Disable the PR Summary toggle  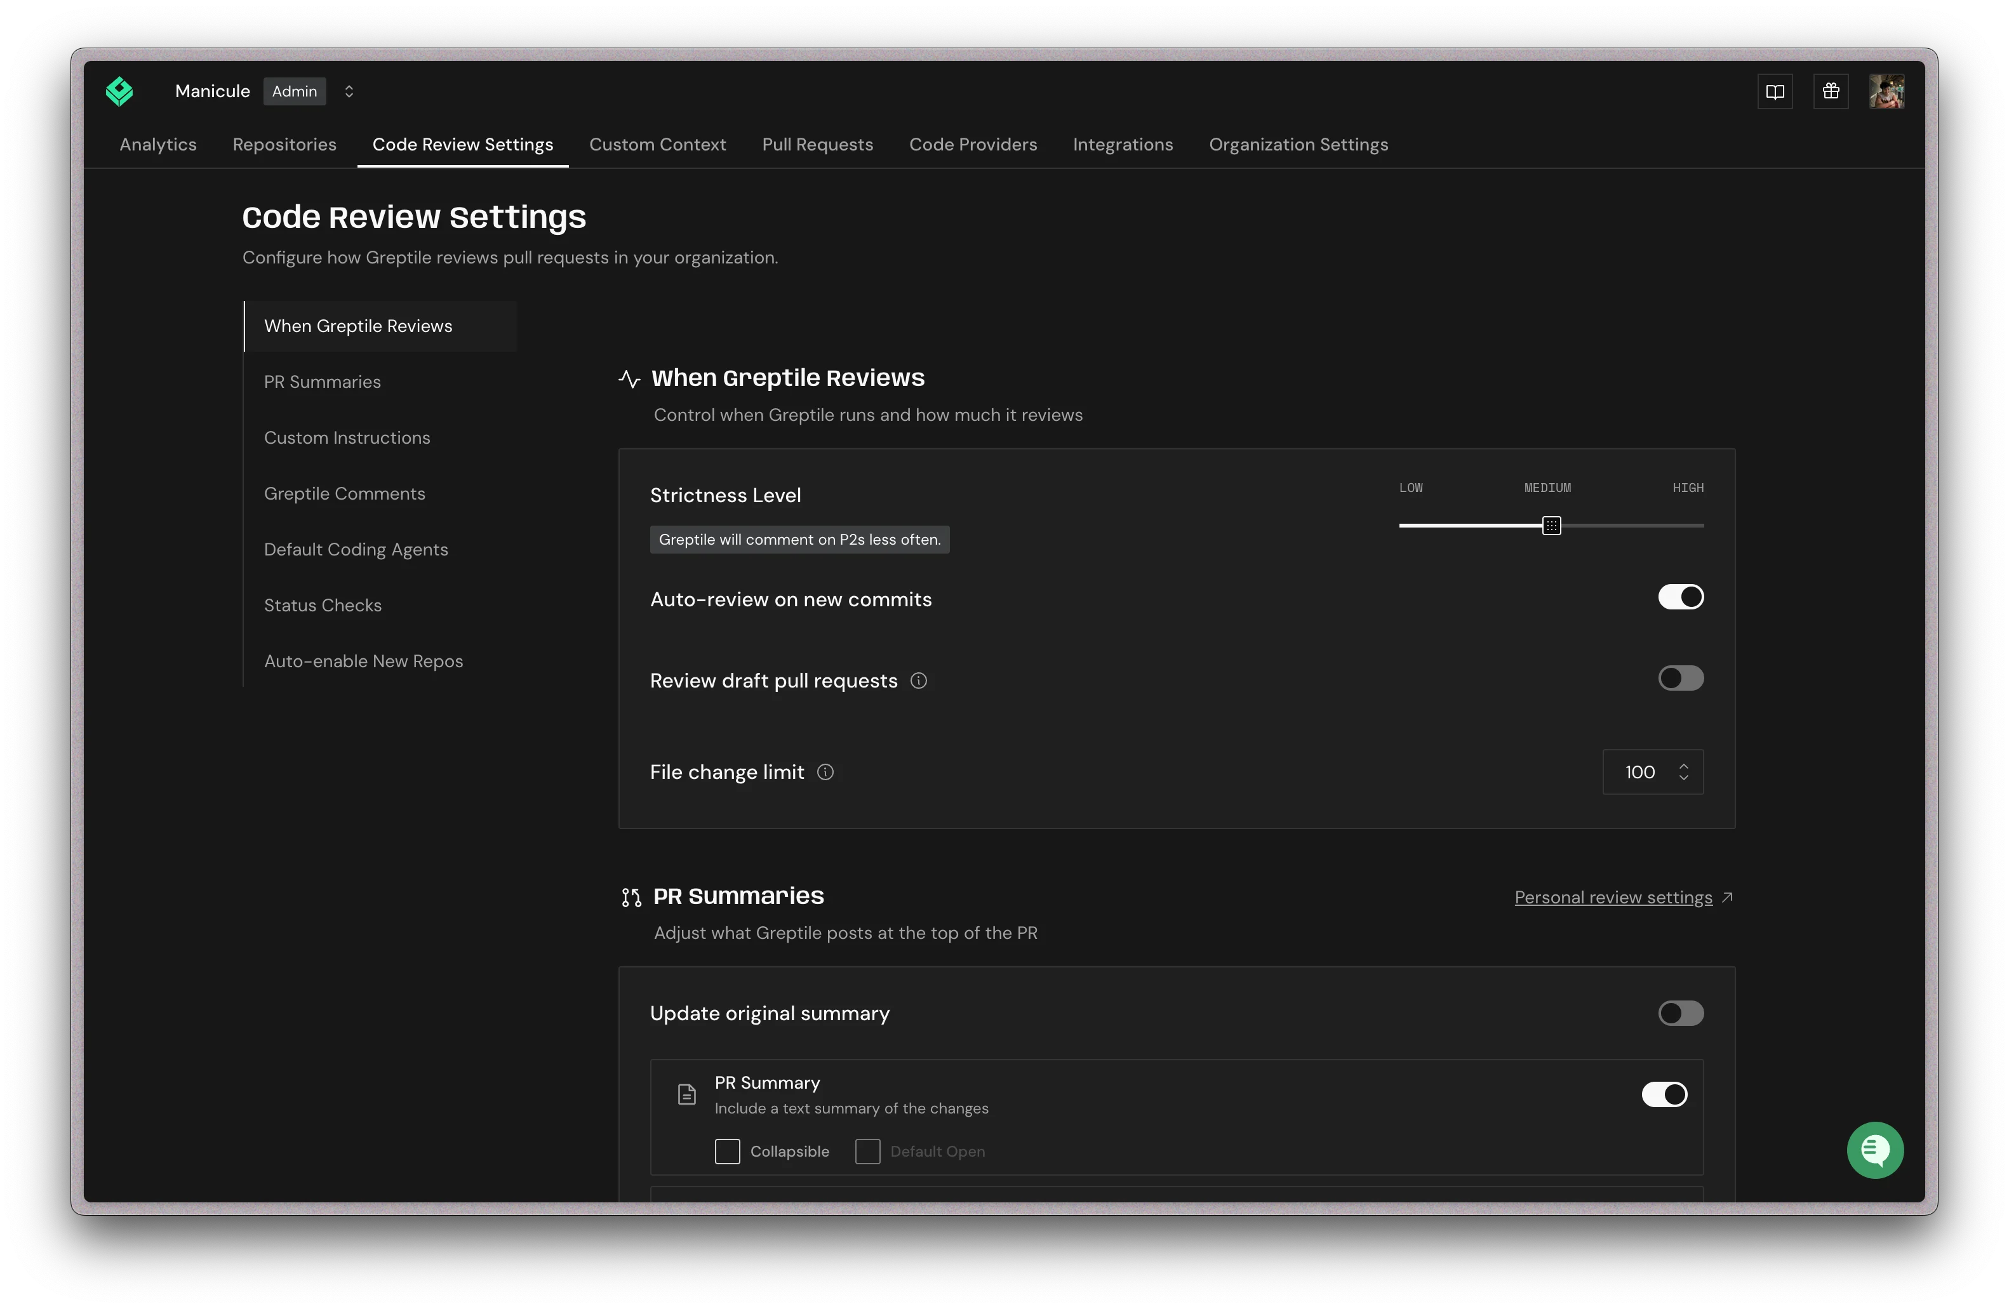pos(1665,1094)
